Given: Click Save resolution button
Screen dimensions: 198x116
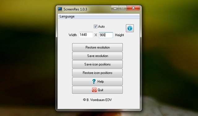Looking at the screenshot, I should [x=97, y=56].
